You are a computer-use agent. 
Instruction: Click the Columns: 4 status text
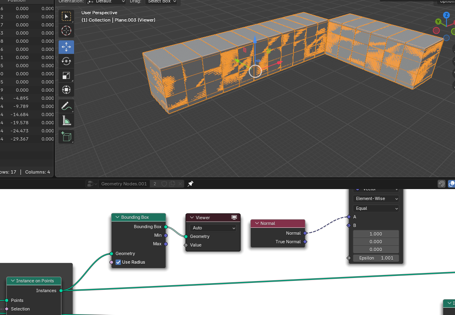[37, 172]
